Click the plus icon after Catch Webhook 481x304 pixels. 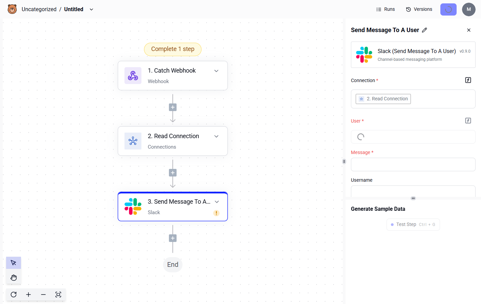tap(172, 107)
